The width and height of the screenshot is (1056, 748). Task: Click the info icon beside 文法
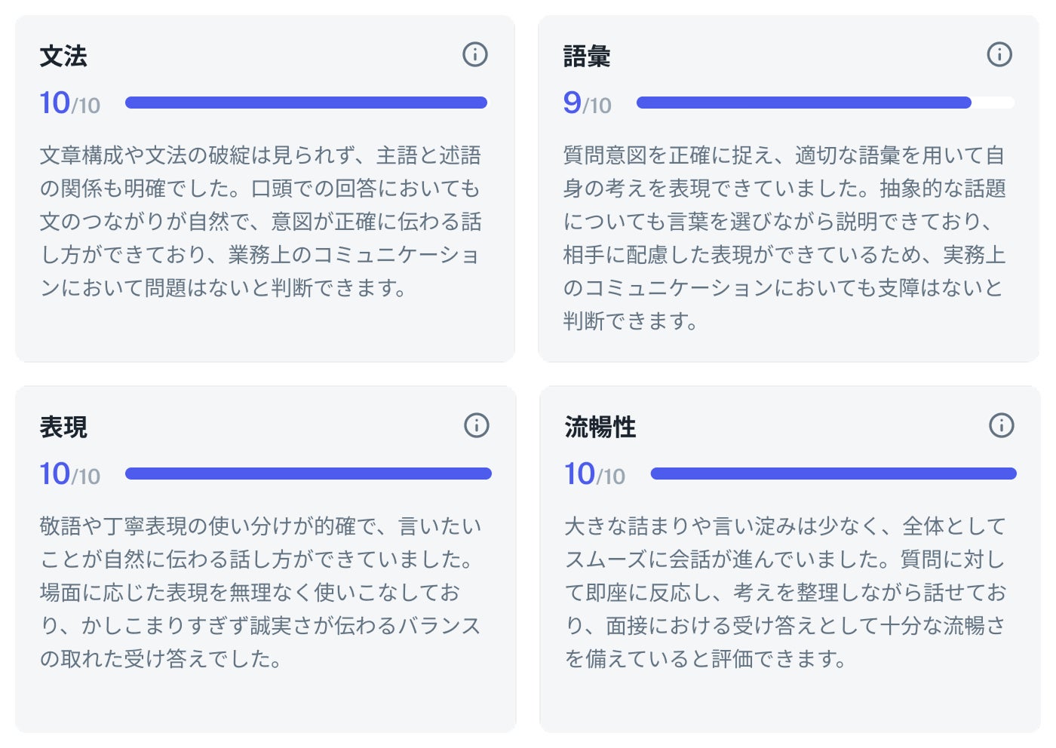(x=475, y=54)
